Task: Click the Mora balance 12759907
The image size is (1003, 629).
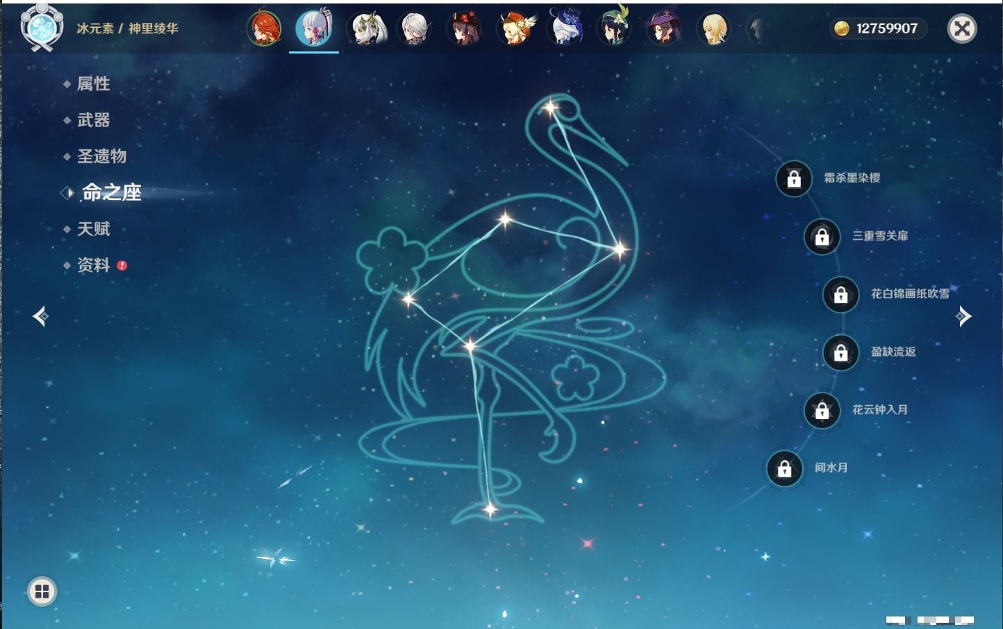Action: 878,28
